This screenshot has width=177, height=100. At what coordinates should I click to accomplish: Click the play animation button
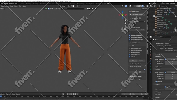point(73,94)
